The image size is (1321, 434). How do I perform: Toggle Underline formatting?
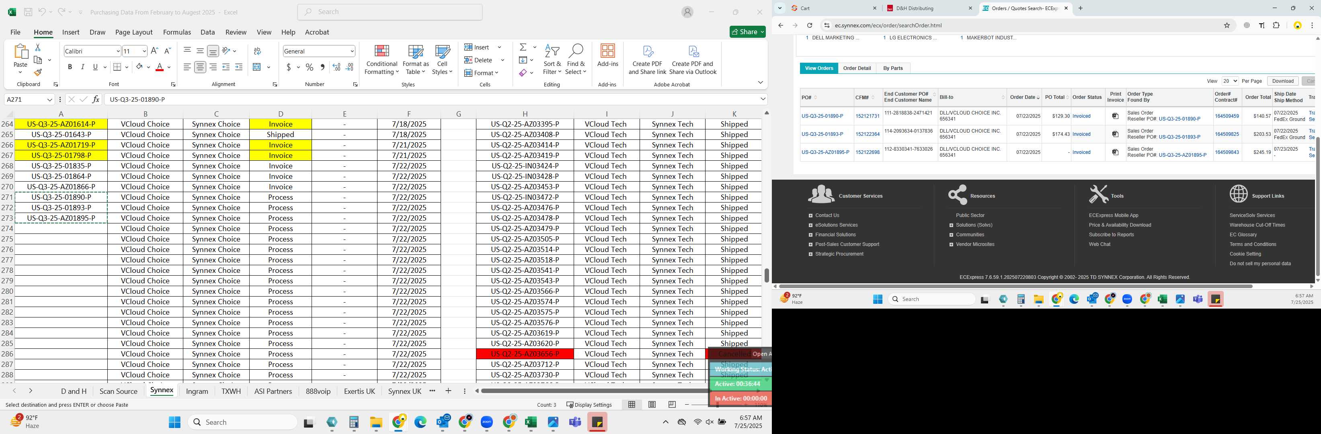click(x=95, y=67)
